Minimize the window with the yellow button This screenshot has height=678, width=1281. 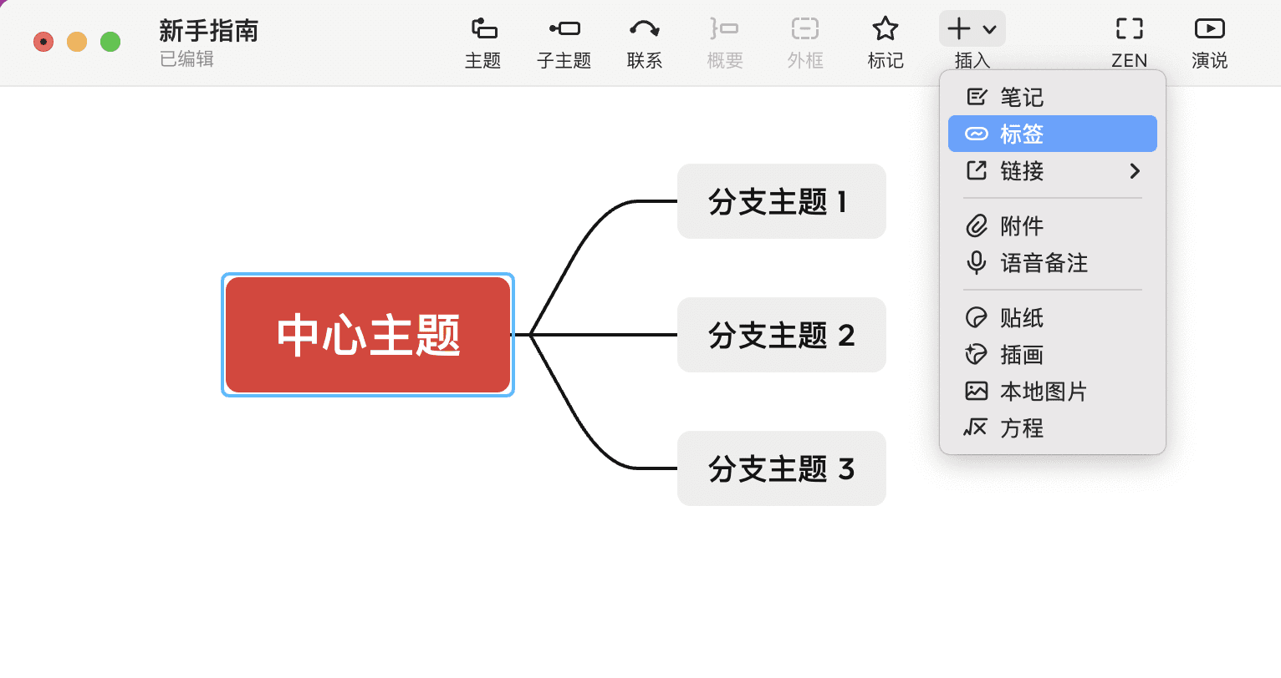click(77, 41)
